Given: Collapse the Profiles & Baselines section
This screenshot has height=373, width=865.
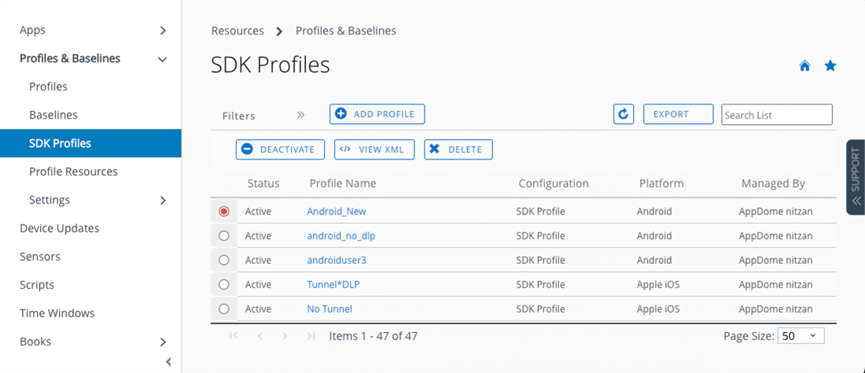Looking at the screenshot, I should [x=163, y=59].
